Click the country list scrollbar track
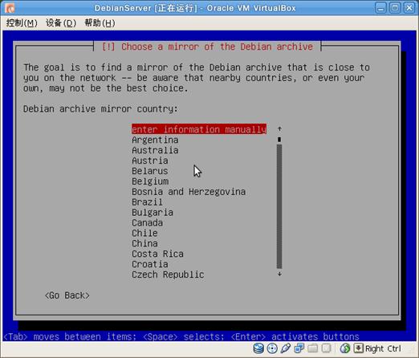419x358 pixels. 279,206
